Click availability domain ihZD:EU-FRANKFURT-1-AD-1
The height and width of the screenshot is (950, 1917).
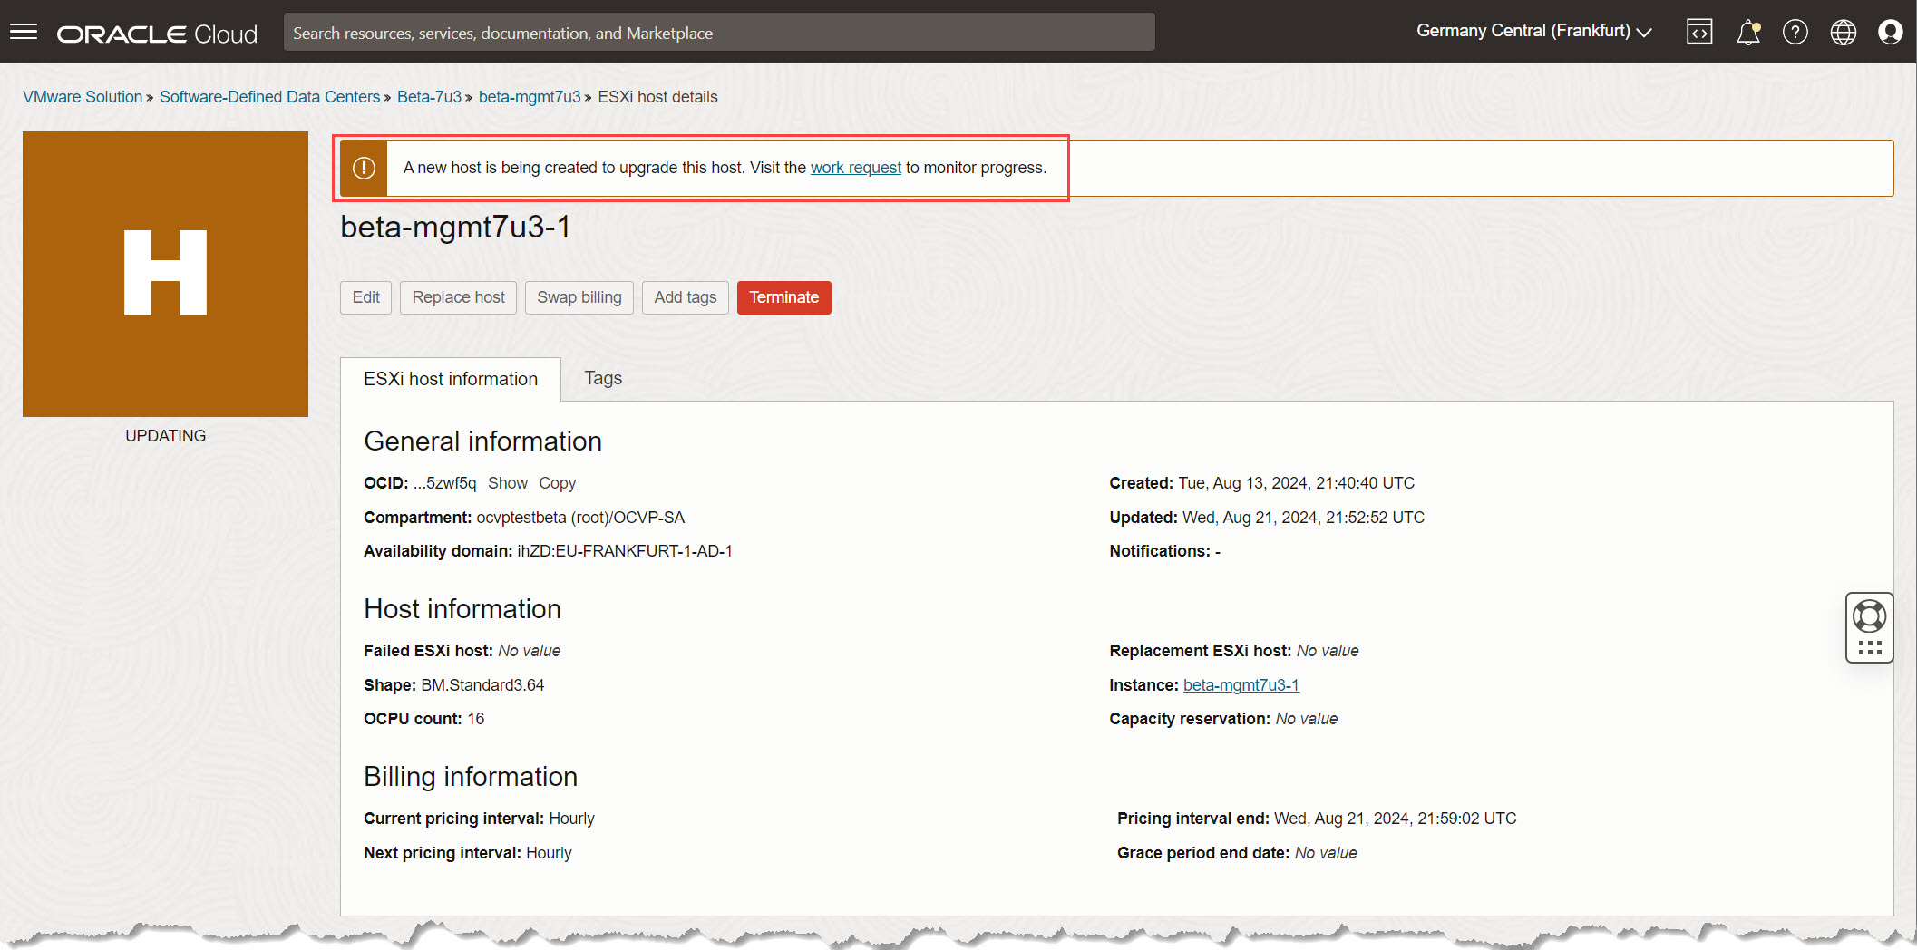pos(625,551)
